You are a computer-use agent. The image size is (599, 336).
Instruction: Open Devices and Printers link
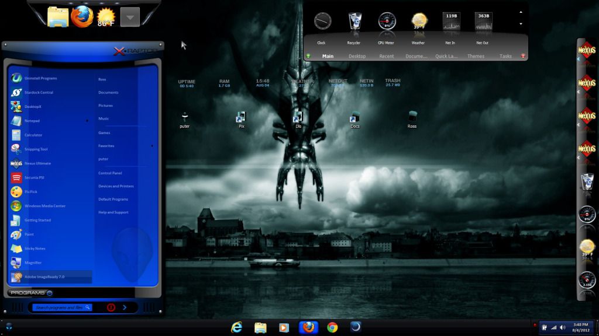tap(116, 186)
